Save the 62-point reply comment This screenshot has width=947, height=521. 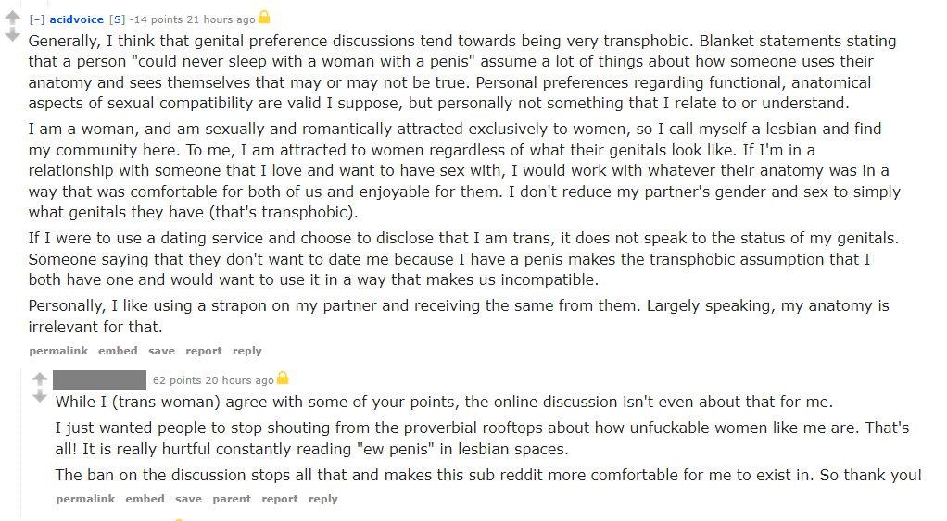tap(188, 499)
